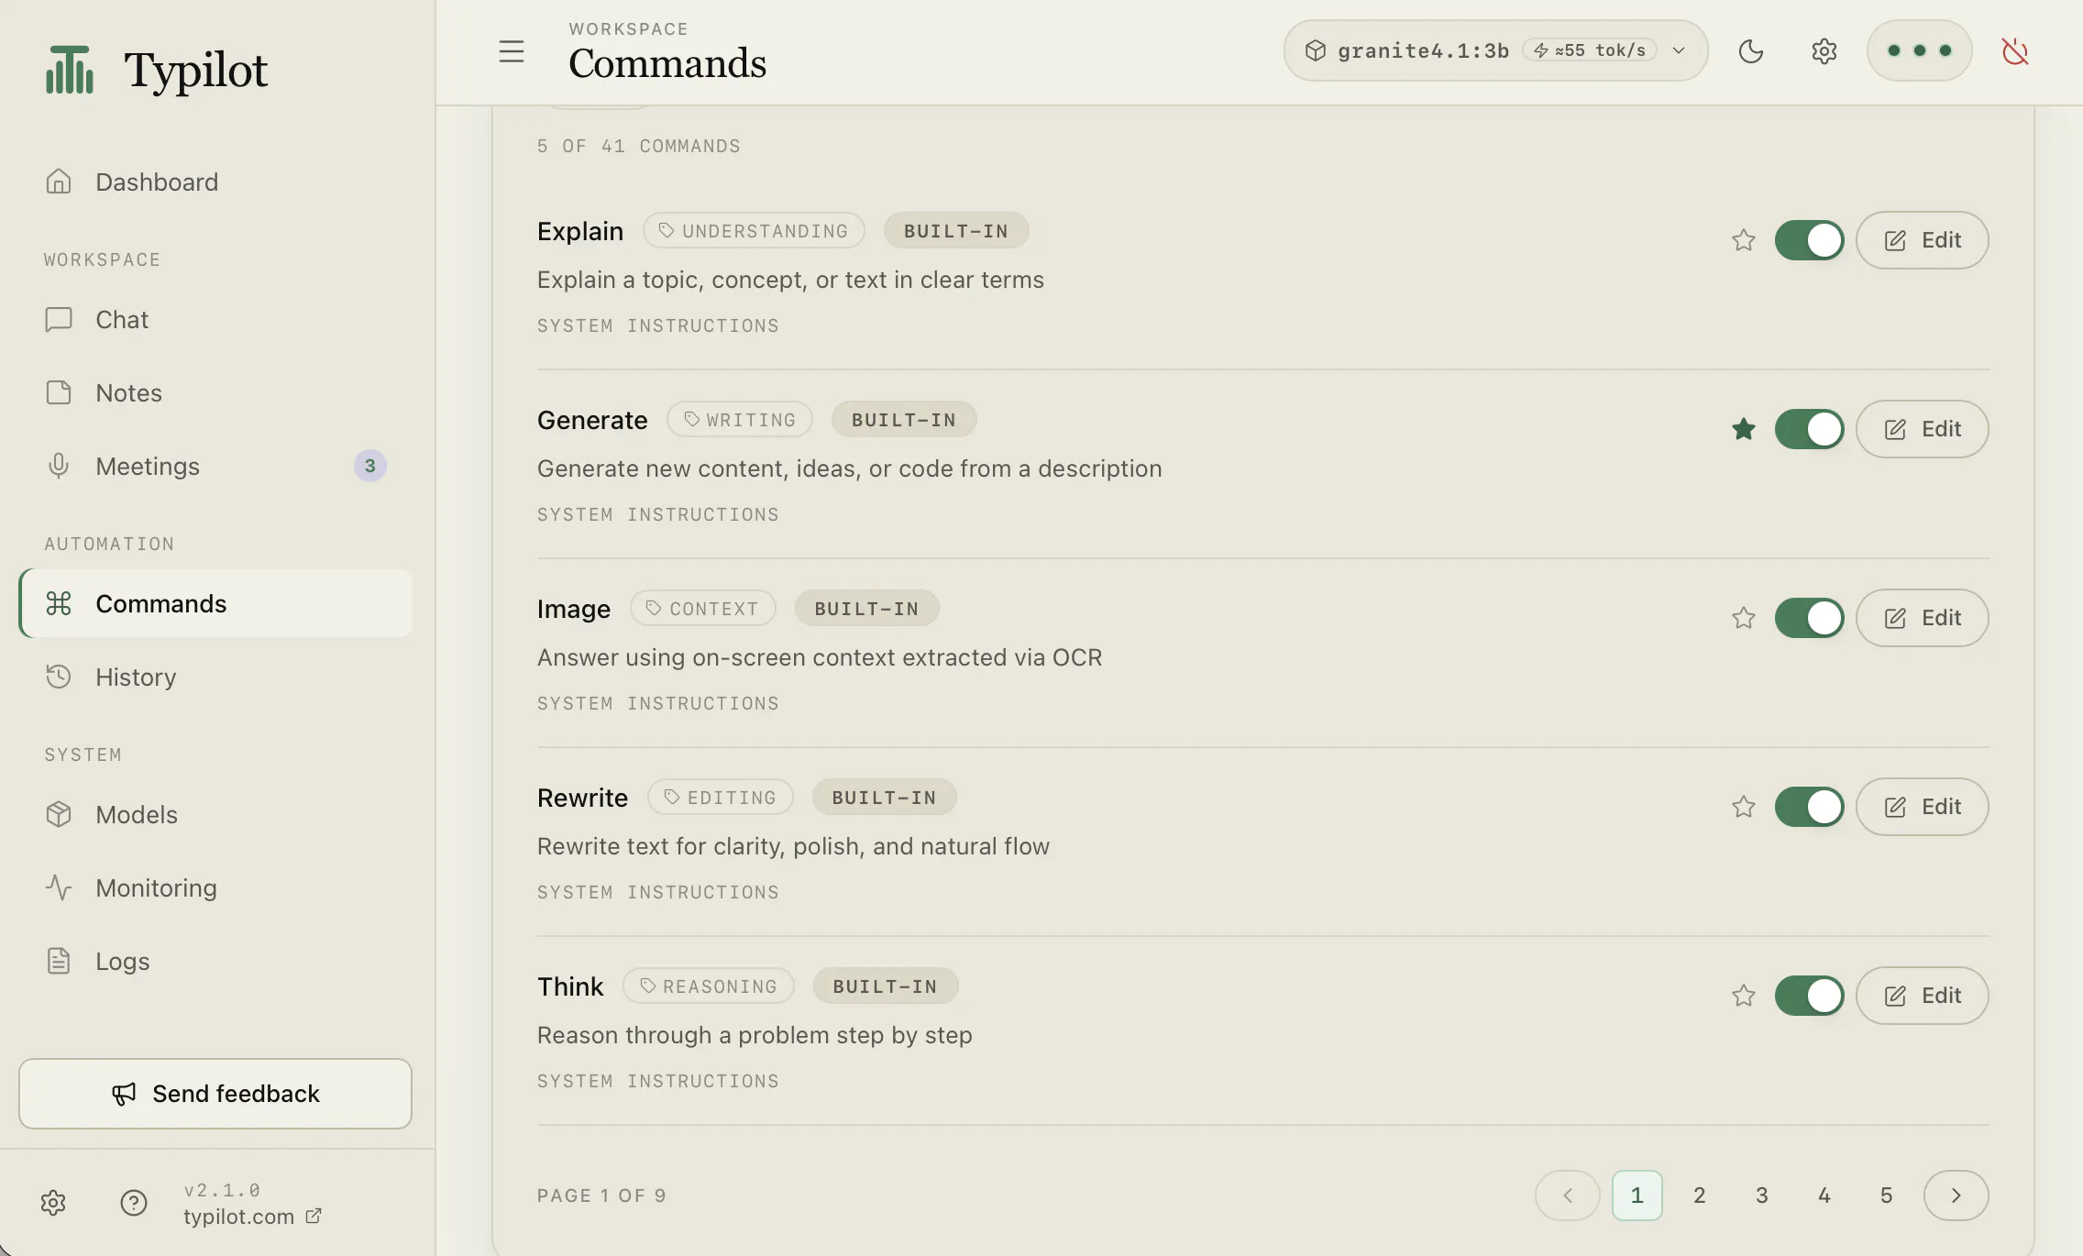Disable the Explain command toggle
The image size is (2083, 1256).
click(1809, 240)
